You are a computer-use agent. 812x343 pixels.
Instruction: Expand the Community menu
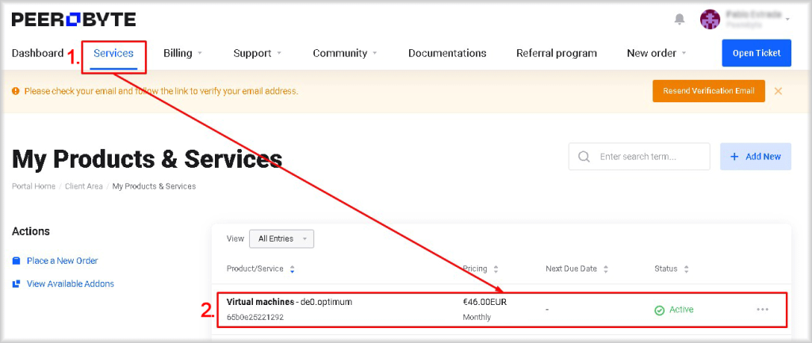pos(345,53)
